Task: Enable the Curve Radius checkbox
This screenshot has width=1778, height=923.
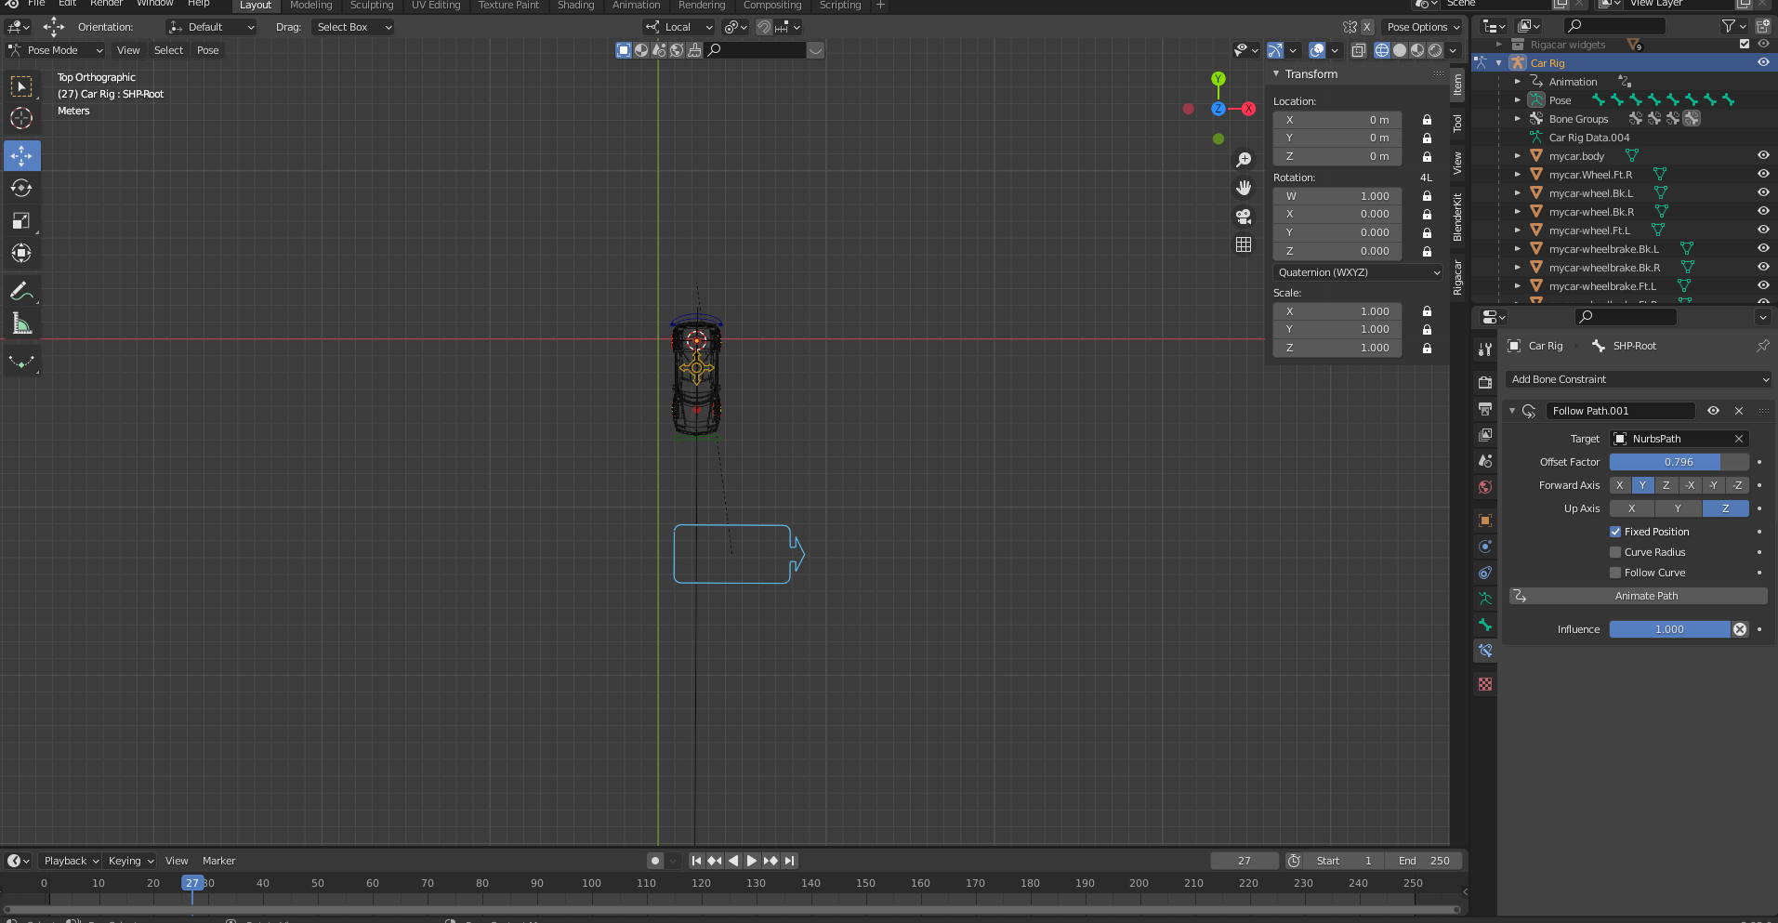Action: [x=1615, y=552]
